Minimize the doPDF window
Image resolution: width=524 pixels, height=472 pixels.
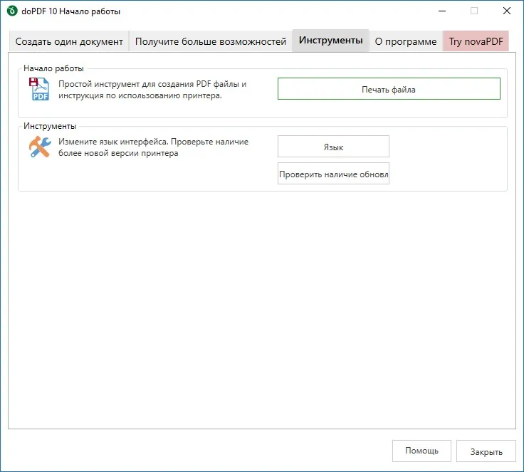[442, 11]
